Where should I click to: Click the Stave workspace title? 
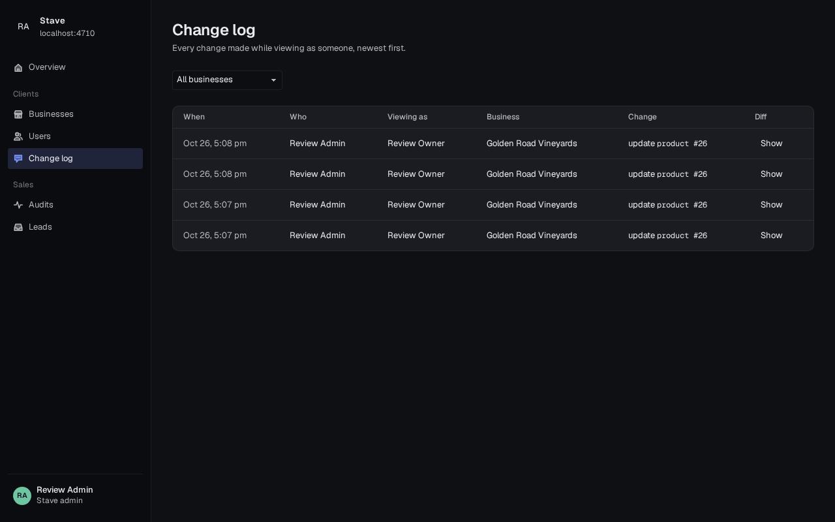pos(52,21)
